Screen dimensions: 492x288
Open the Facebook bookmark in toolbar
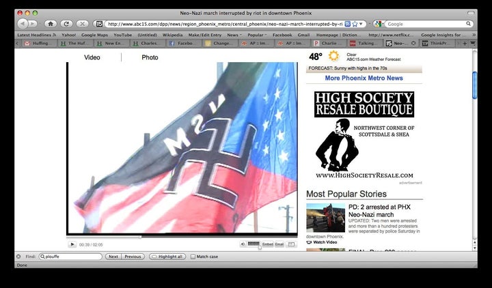[282, 35]
